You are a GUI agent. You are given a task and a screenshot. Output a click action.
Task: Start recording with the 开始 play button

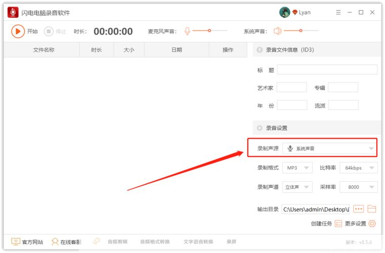point(18,31)
